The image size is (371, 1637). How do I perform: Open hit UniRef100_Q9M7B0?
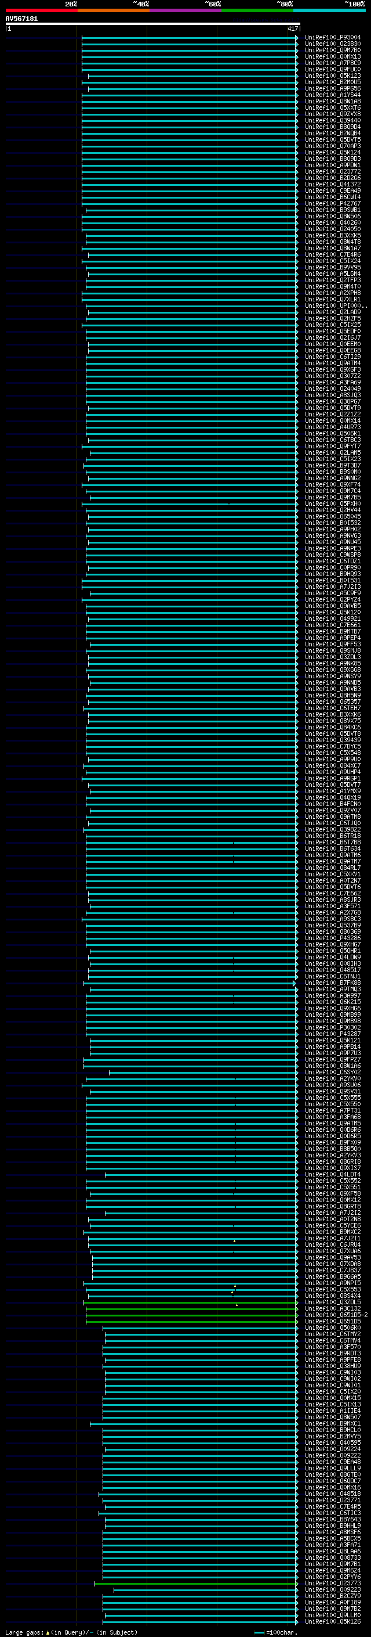click(332, 50)
